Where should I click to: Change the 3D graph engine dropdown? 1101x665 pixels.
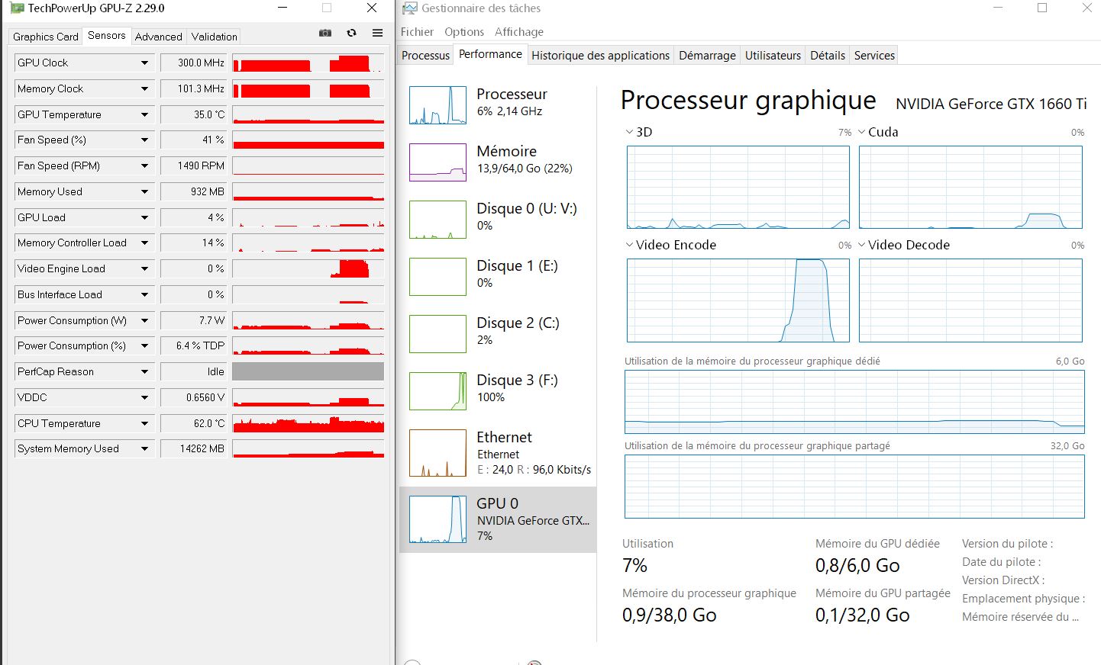[639, 132]
